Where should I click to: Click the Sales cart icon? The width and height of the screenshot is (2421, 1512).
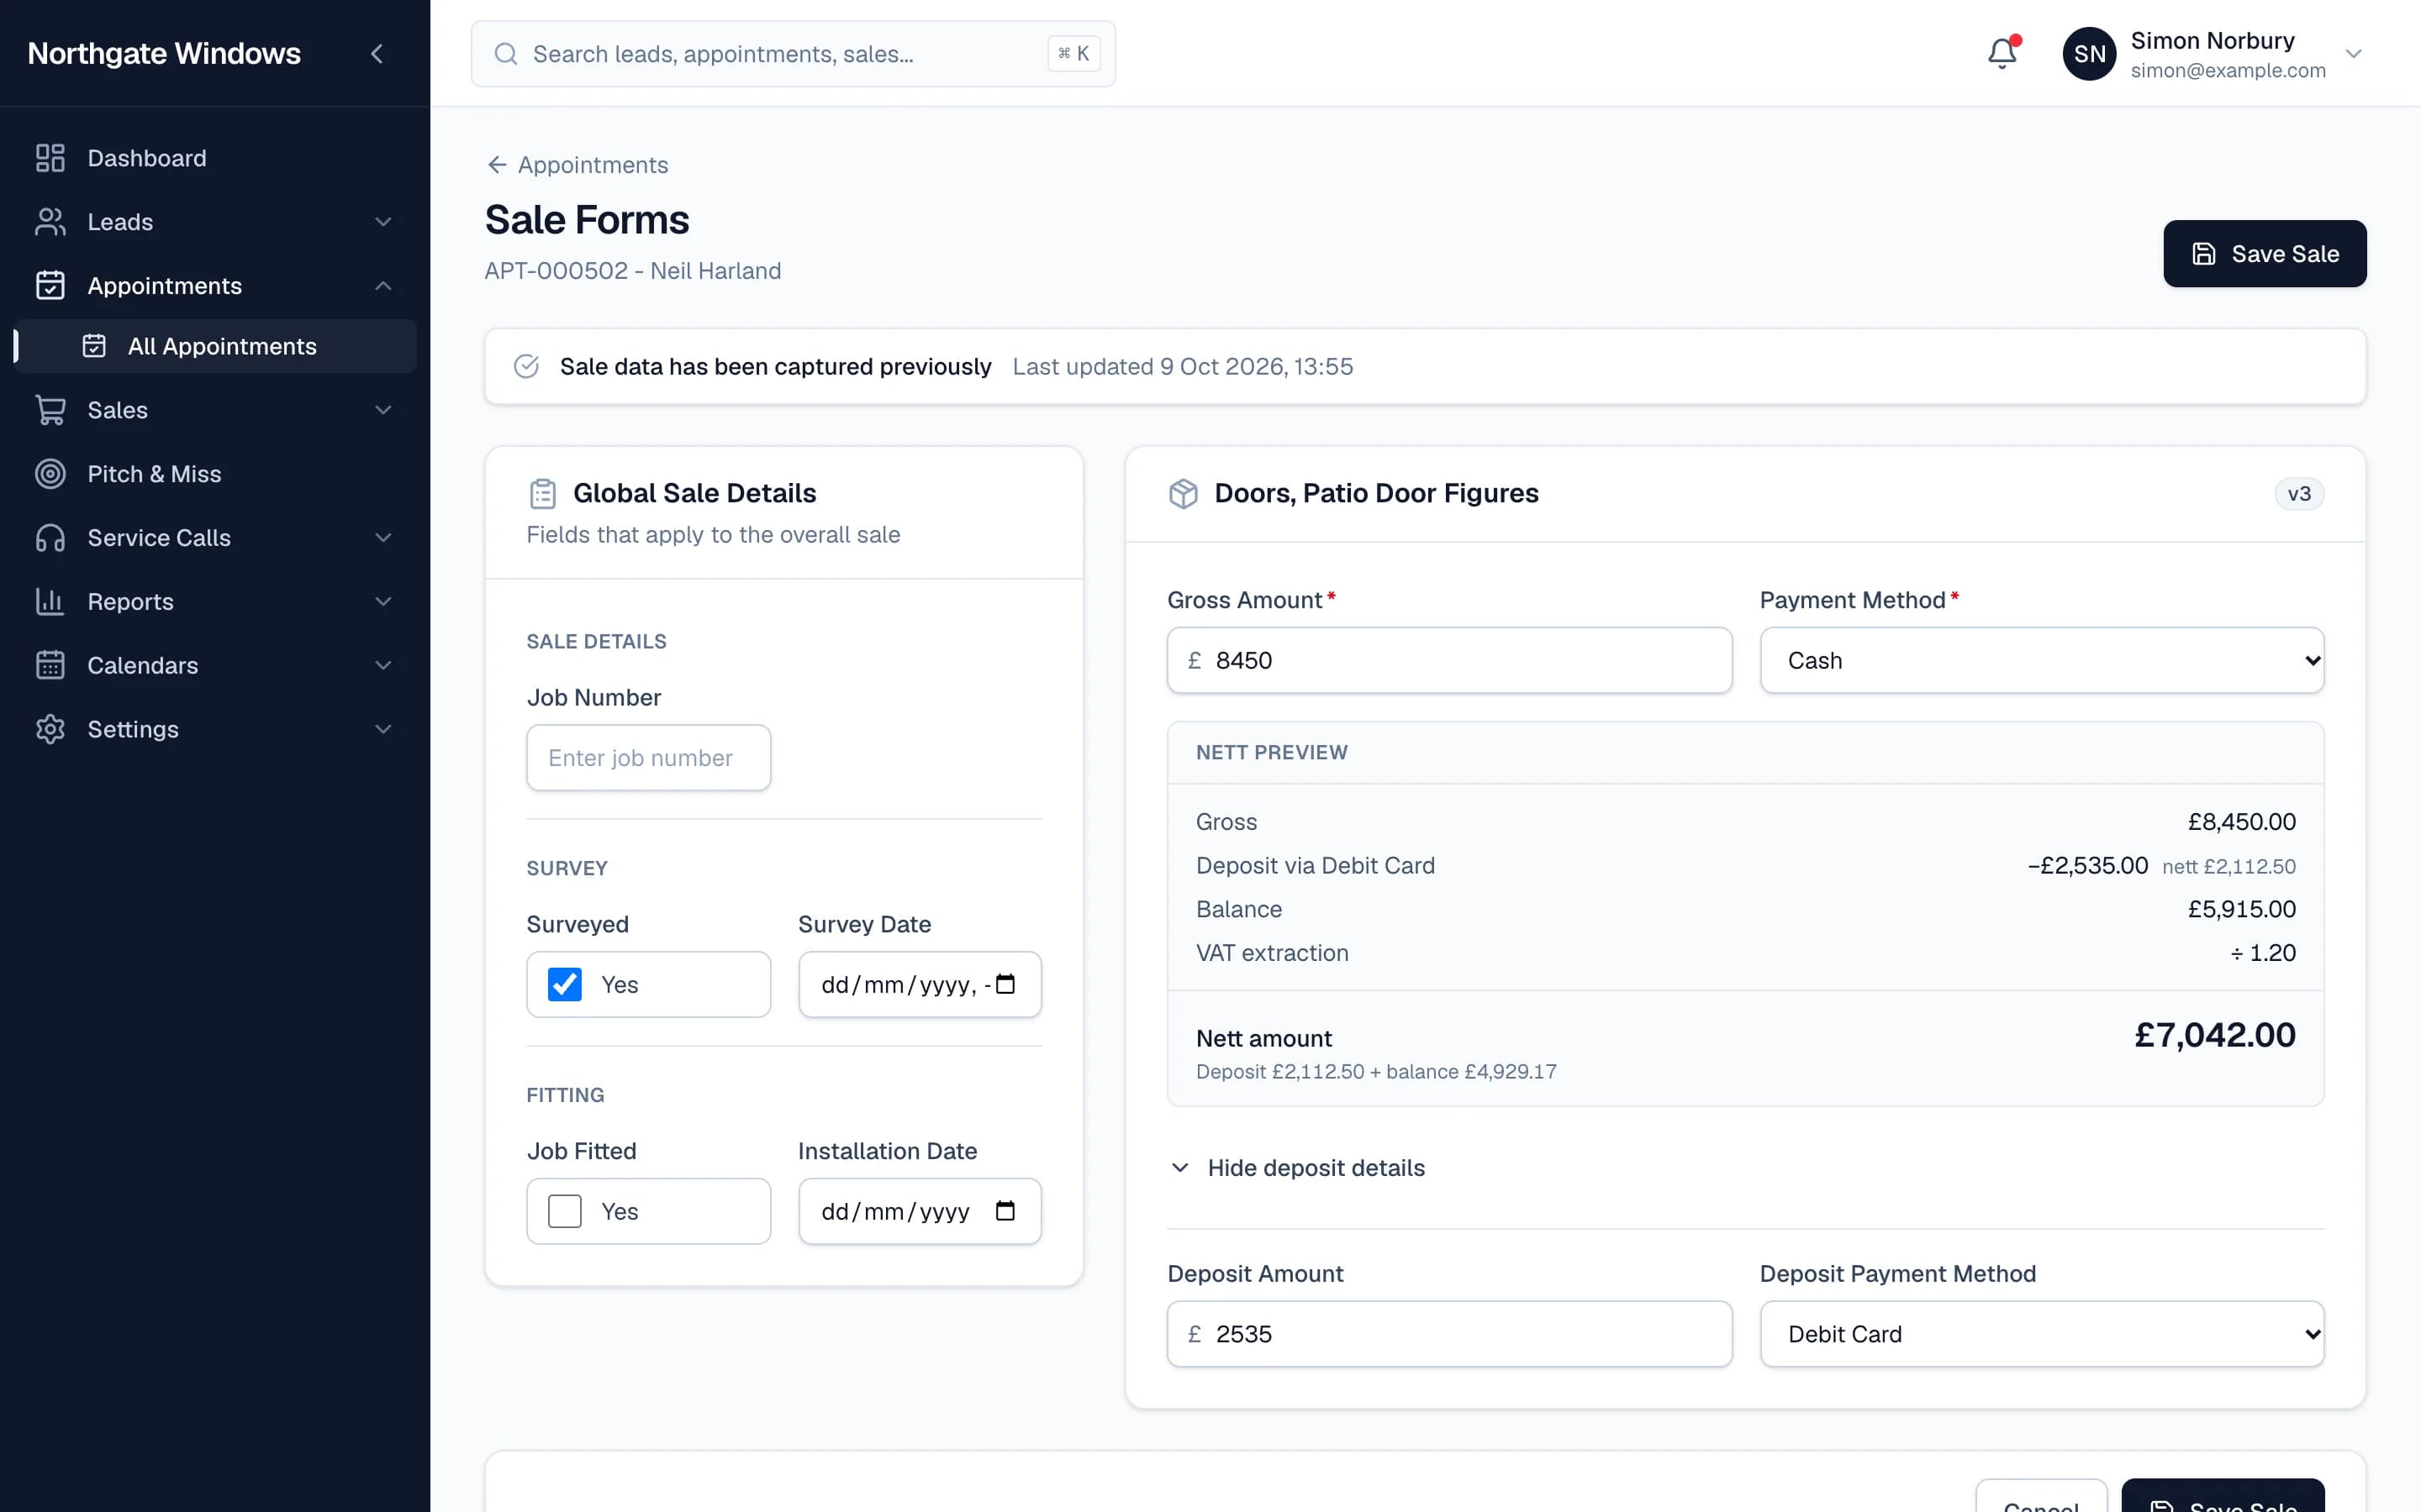tap(50, 410)
